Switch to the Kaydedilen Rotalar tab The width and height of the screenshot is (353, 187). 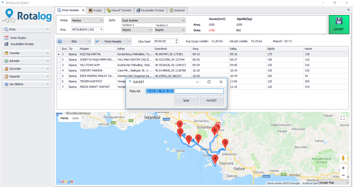coord(150,10)
